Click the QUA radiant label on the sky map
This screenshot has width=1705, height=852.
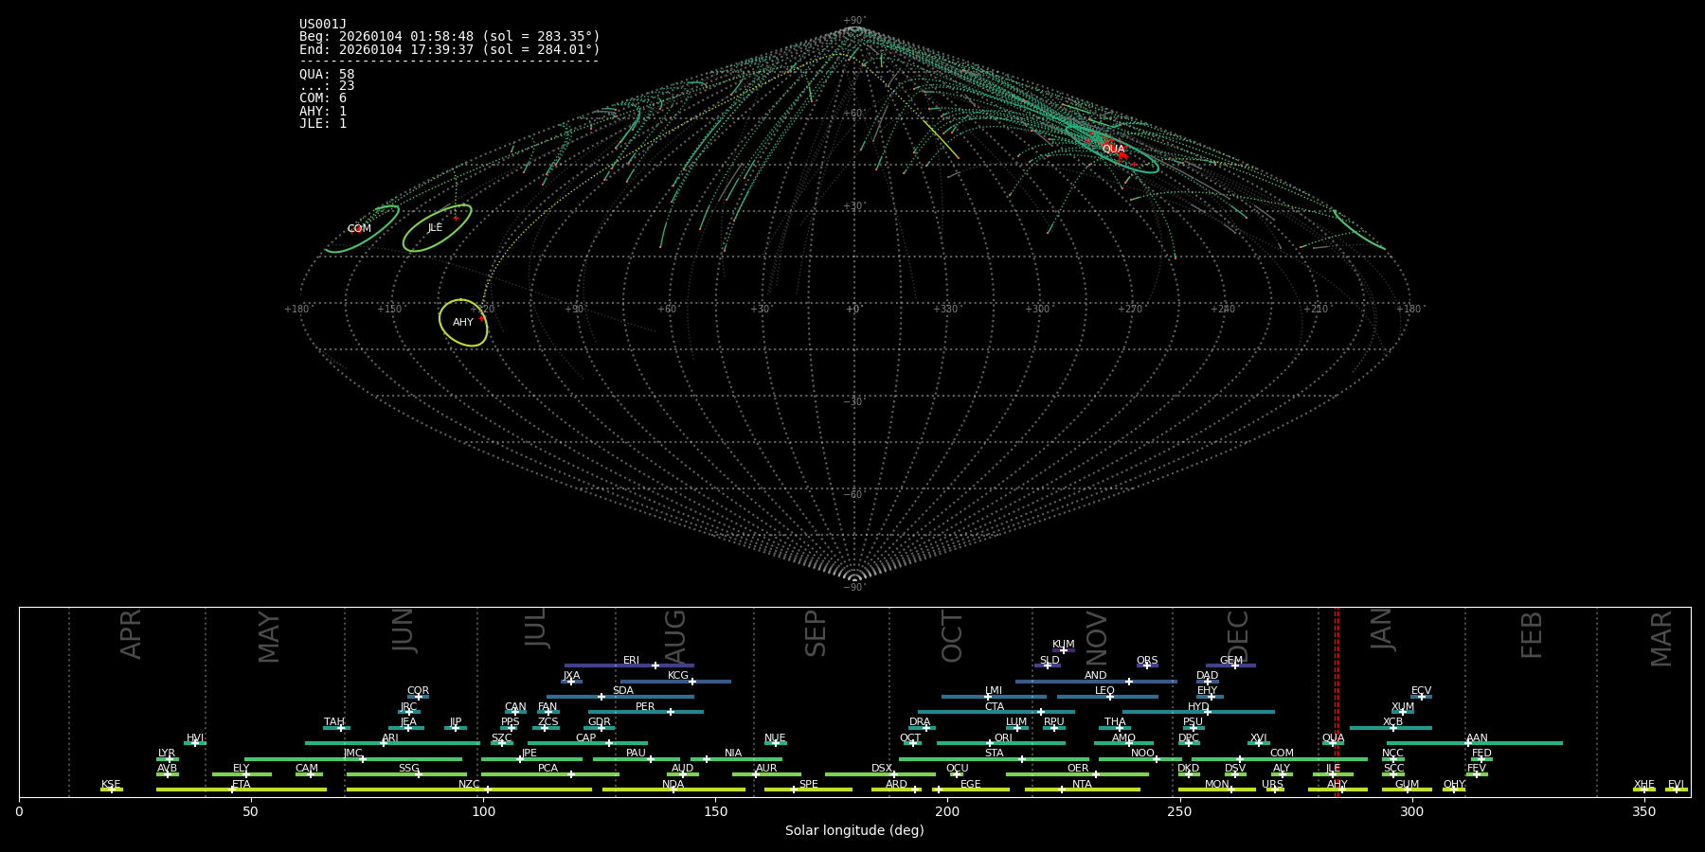(1113, 150)
